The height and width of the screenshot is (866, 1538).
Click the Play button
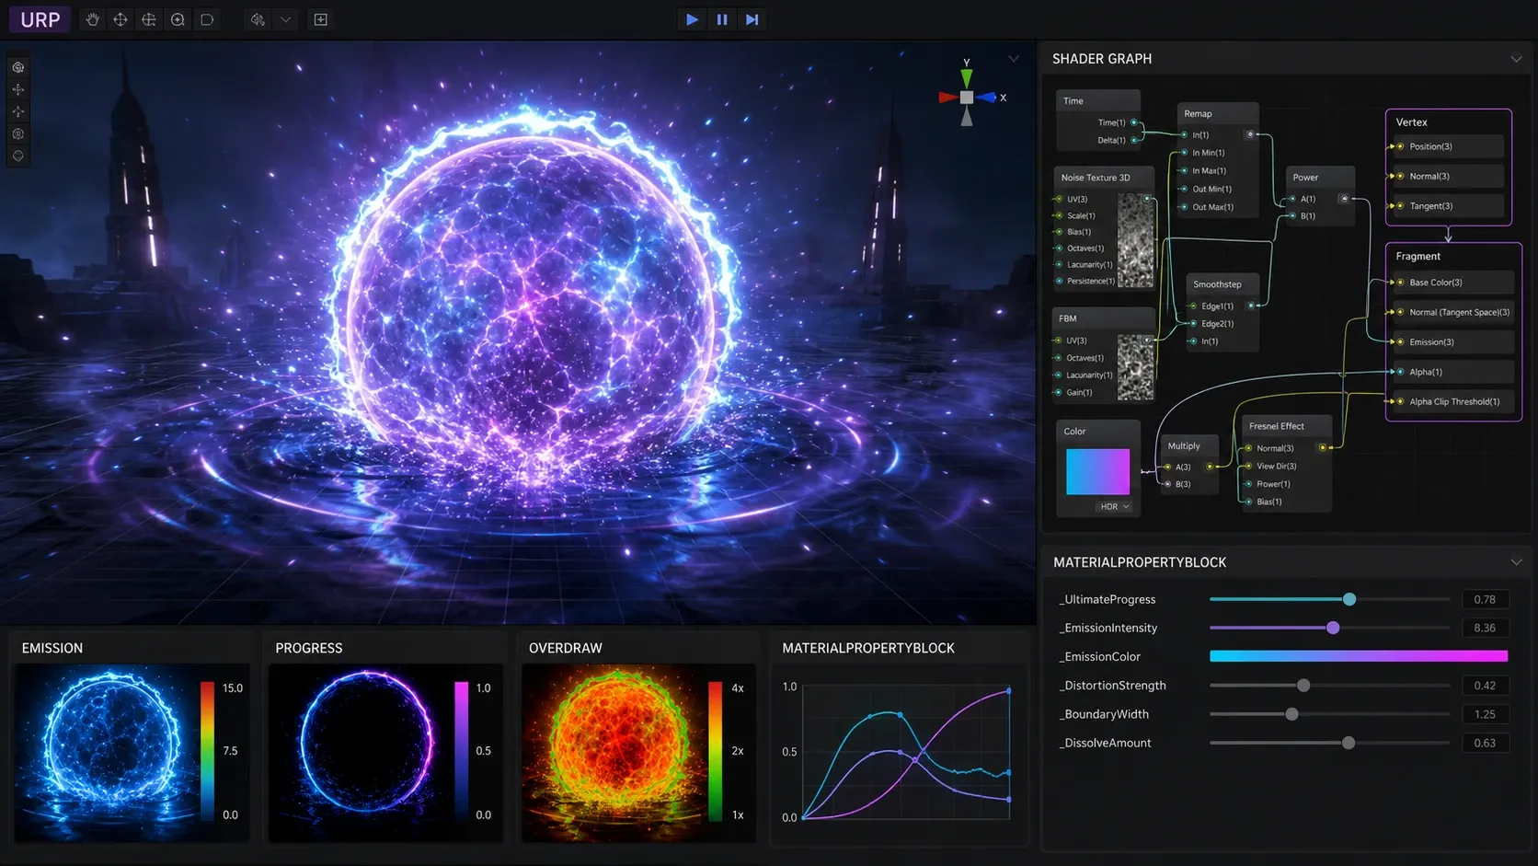click(692, 19)
